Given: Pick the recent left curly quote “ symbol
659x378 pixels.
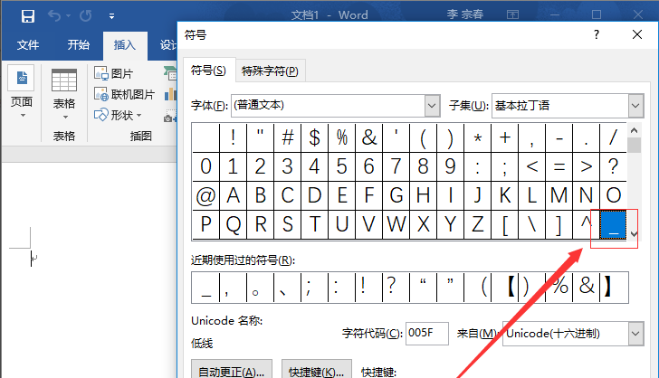Looking at the screenshot, I should pyautogui.click(x=424, y=288).
